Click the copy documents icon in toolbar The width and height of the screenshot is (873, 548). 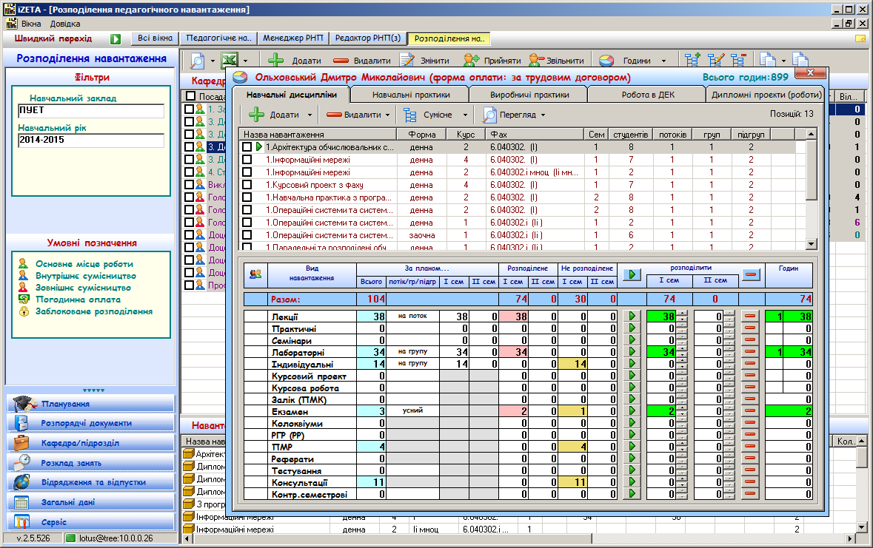[x=768, y=60]
